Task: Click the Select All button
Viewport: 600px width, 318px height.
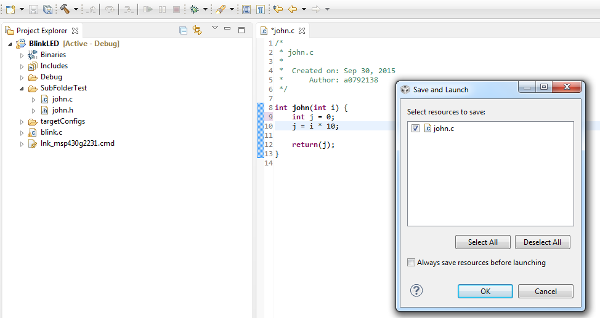Action: click(482, 242)
